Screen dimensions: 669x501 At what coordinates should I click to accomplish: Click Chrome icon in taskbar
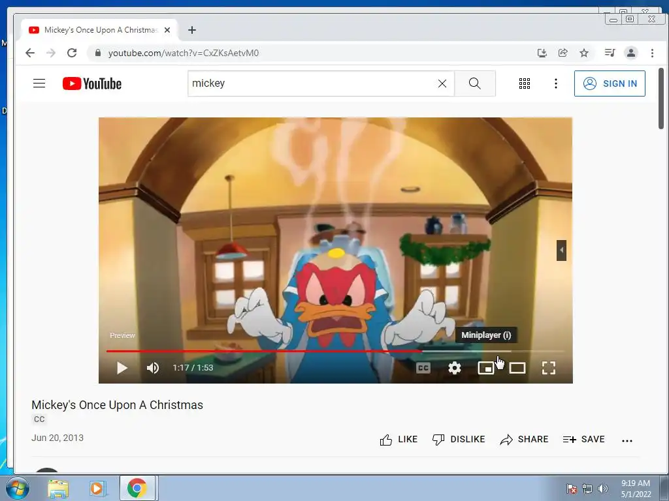pyautogui.click(x=137, y=488)
